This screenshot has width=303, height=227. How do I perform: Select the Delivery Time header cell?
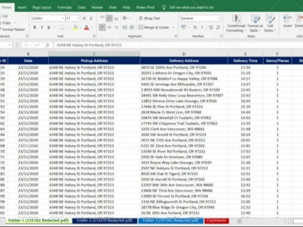coord(245,61)
